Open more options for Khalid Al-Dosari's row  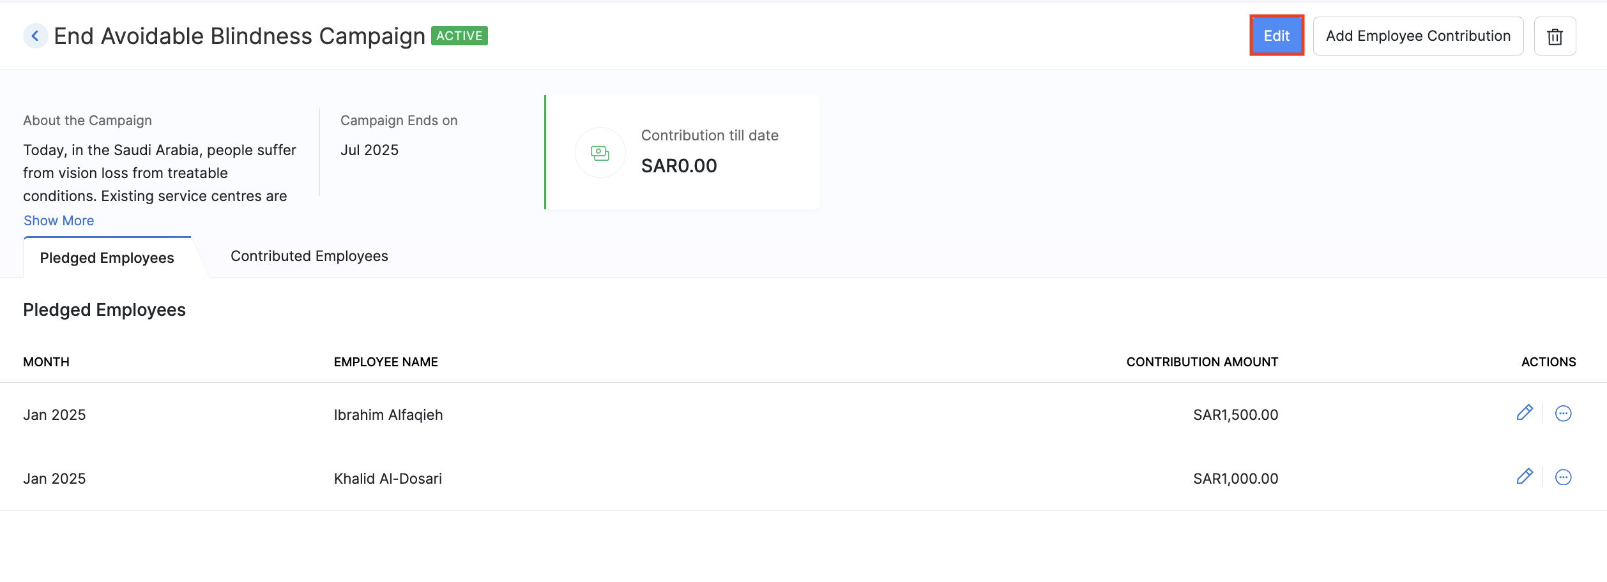(1563, 477)
